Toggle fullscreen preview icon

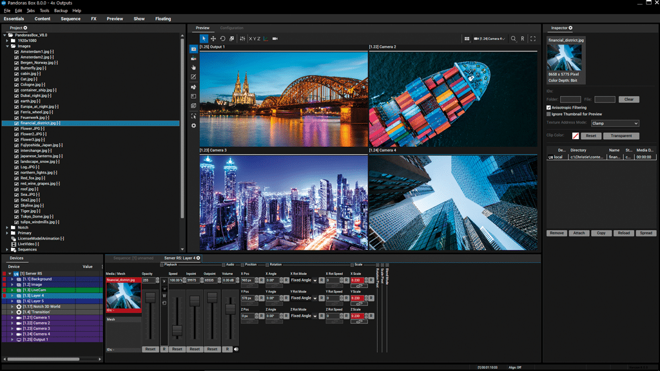[x=533, y=39]
